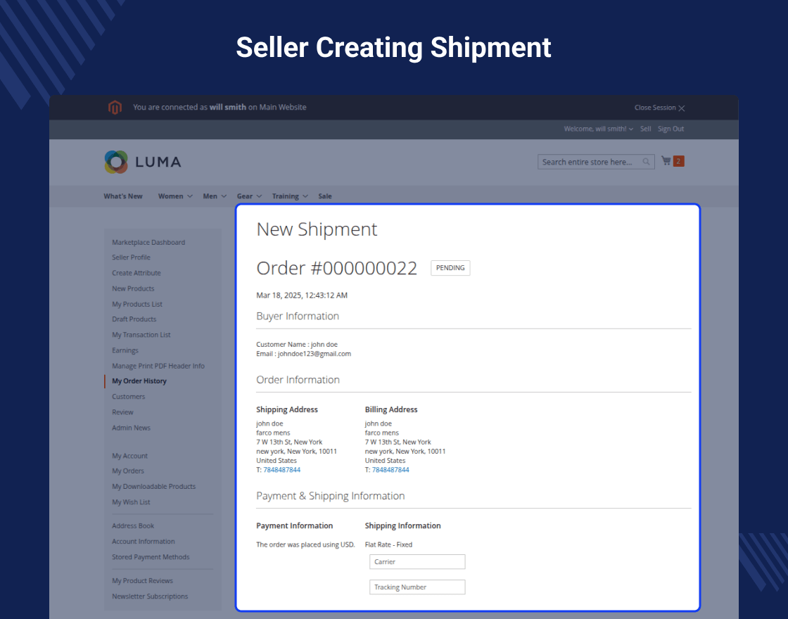Viewport: 788px width, 619px height.
Task: Open the What's New menu item
Action: [x=123, y=196]
